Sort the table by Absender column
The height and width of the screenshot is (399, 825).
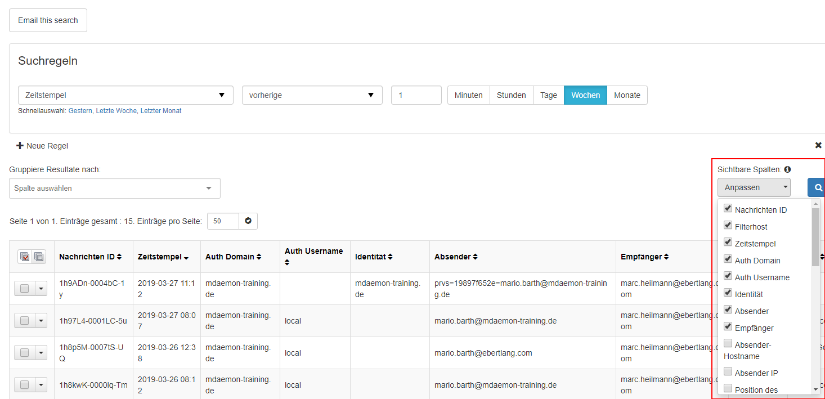(x=475, y=257)
